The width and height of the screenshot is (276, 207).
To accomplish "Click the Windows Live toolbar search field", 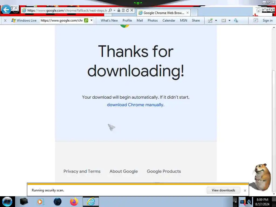I will tap(62, 20).
